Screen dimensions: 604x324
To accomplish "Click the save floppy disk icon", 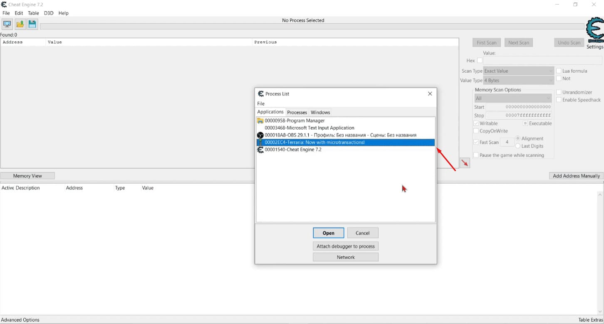I will [32, 24].
